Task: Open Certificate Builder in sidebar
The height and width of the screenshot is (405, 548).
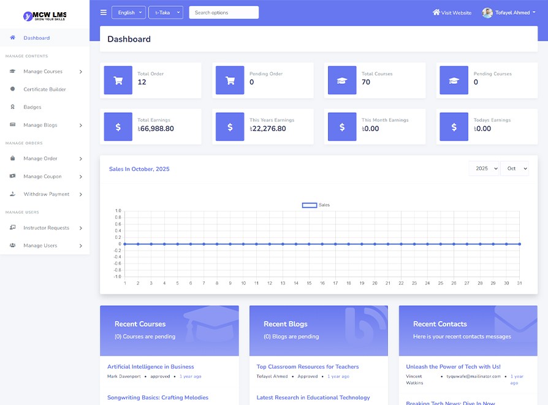Action: click(44, 89)
